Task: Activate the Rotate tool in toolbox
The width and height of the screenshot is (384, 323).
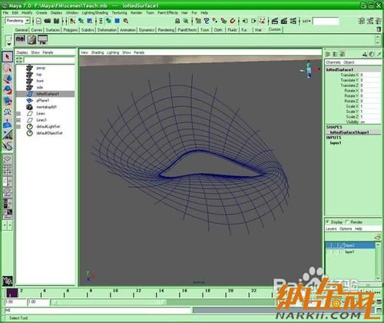Action: [x=8, y=90]
